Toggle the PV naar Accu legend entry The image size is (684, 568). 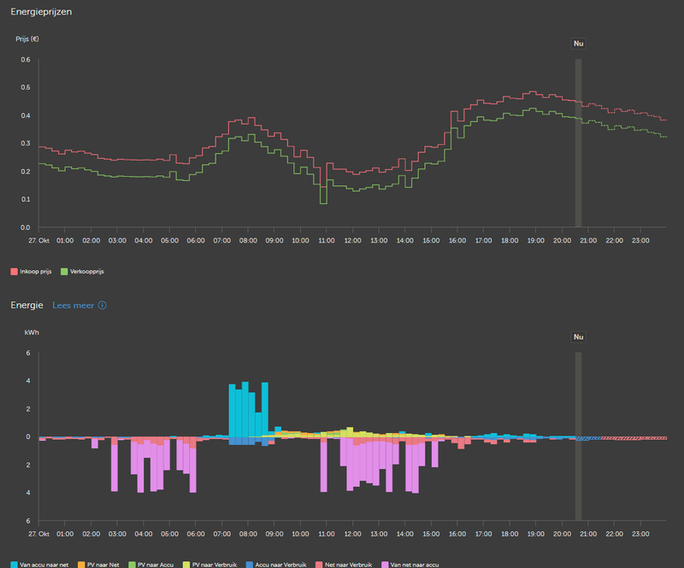tap(151, 565)
